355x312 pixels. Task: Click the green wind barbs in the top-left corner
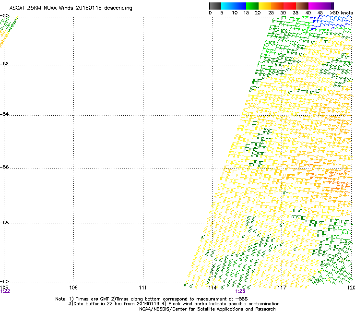pyautogui.click(x=9, y=24)
